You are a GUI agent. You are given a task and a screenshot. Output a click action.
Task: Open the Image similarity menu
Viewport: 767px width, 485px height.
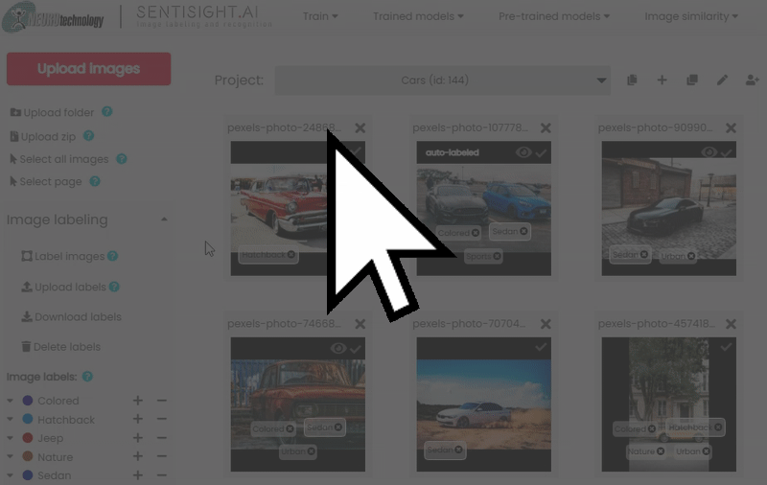click(690, 16)
